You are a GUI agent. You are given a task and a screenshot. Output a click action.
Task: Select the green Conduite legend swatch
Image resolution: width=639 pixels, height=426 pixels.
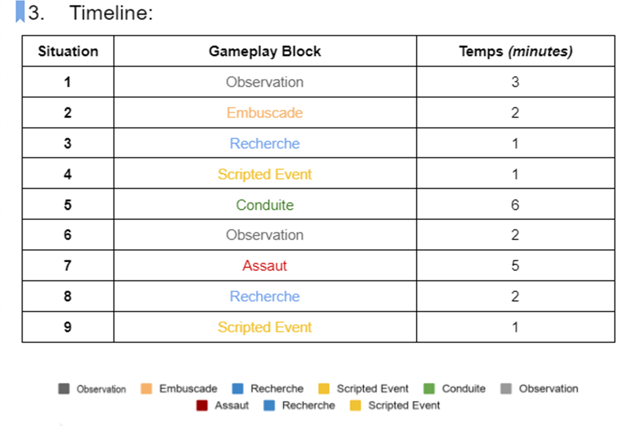click(x=429, y=389)
